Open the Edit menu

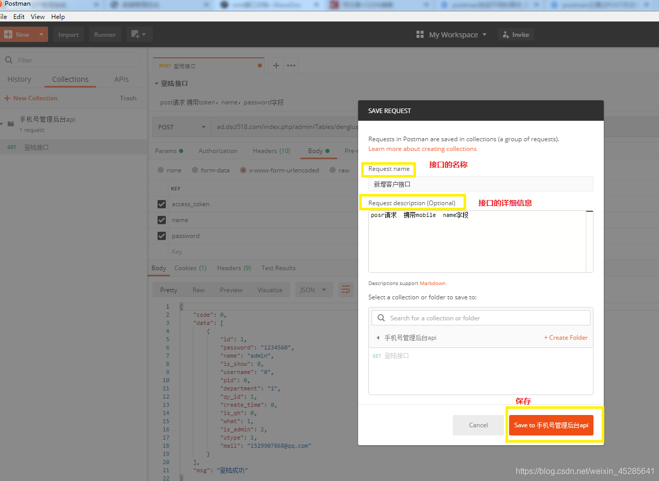[19, 17]
